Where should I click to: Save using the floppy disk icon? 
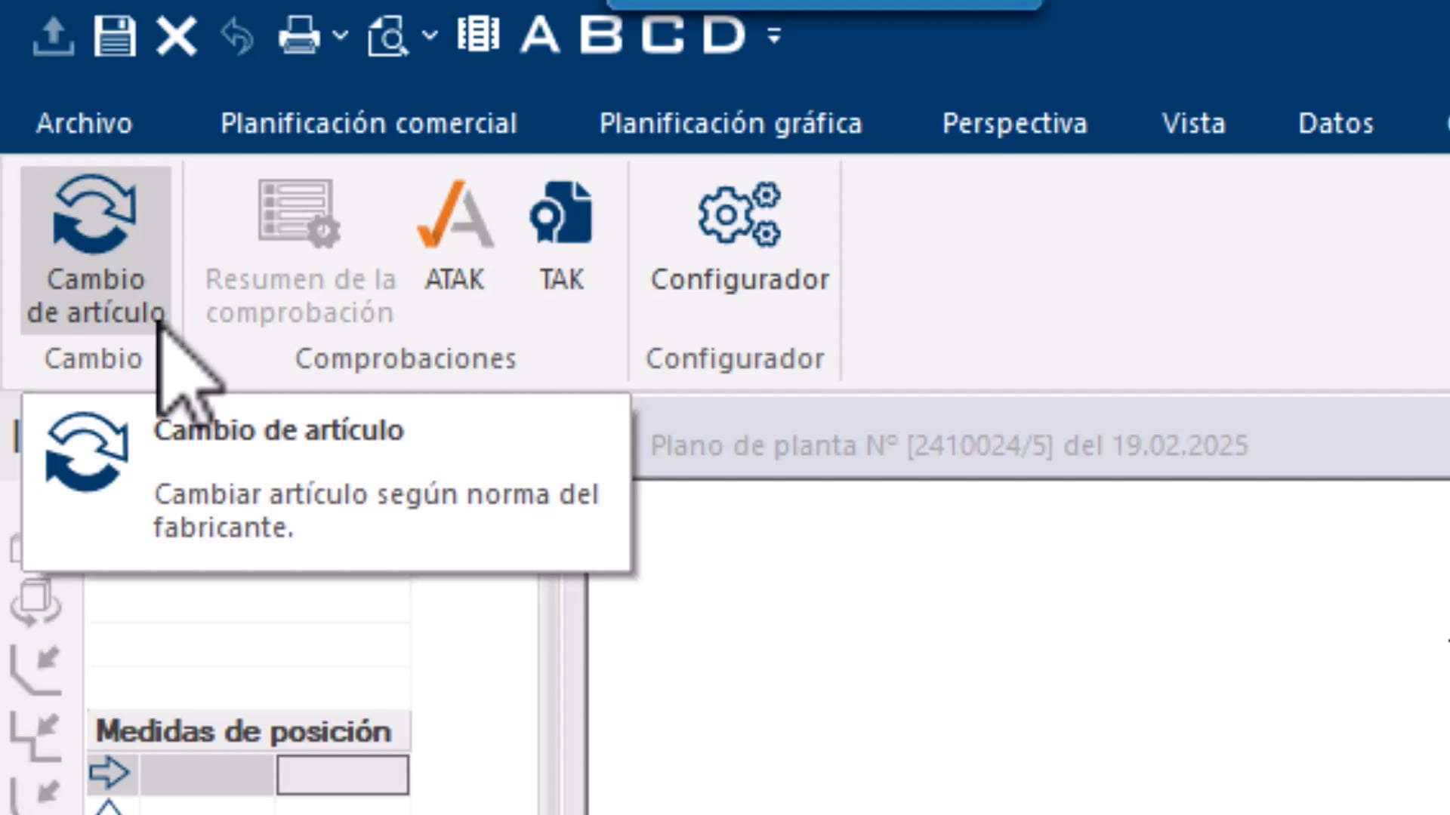pyautogui.click(x=115, y=36)
